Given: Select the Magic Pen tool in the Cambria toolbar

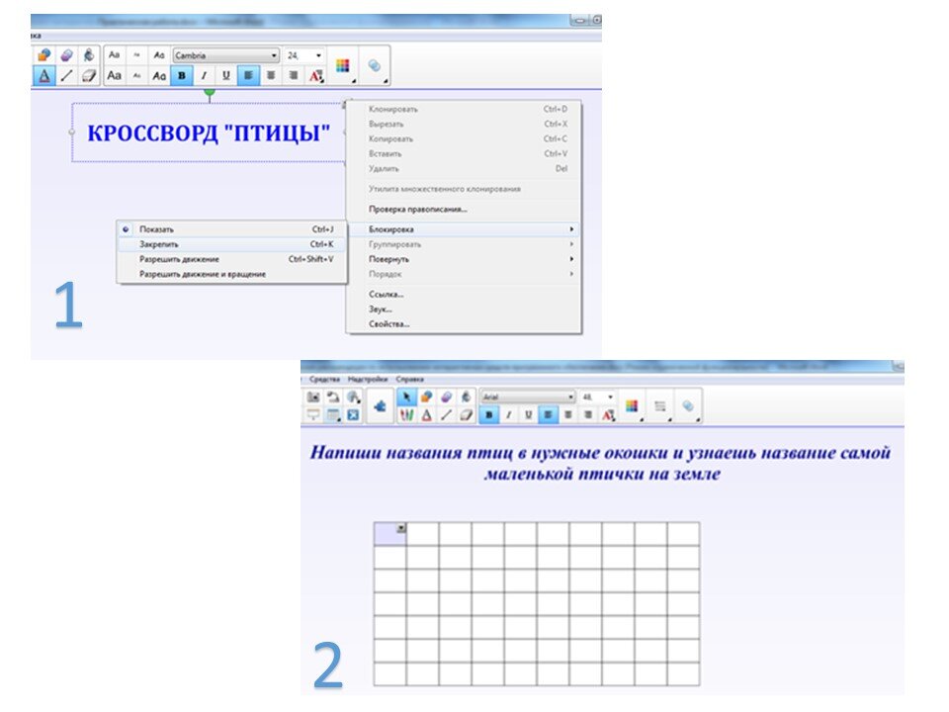Looking at the screenshot, I should [66, 55].
